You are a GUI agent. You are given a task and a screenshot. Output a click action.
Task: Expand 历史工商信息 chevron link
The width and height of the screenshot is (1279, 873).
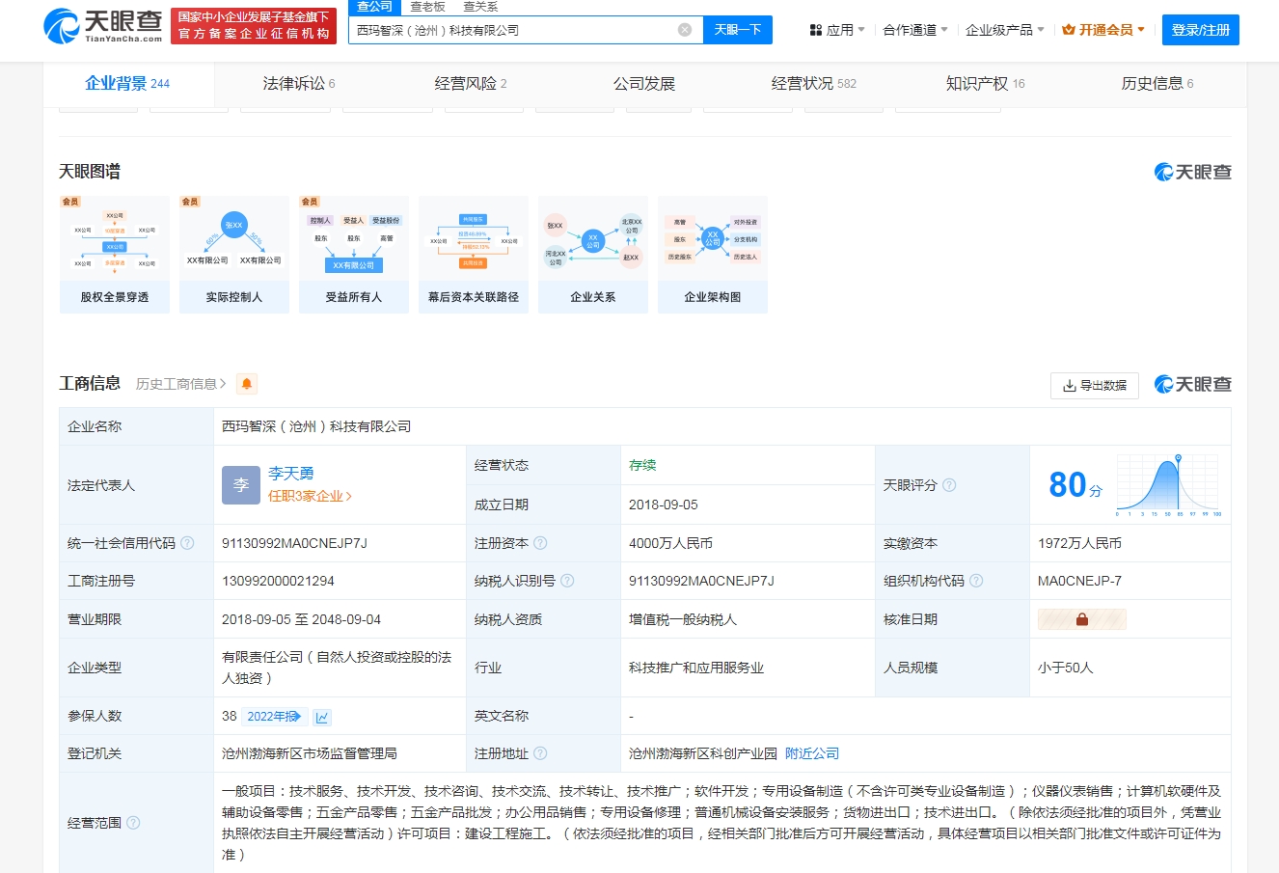click(x=181, y=384)
